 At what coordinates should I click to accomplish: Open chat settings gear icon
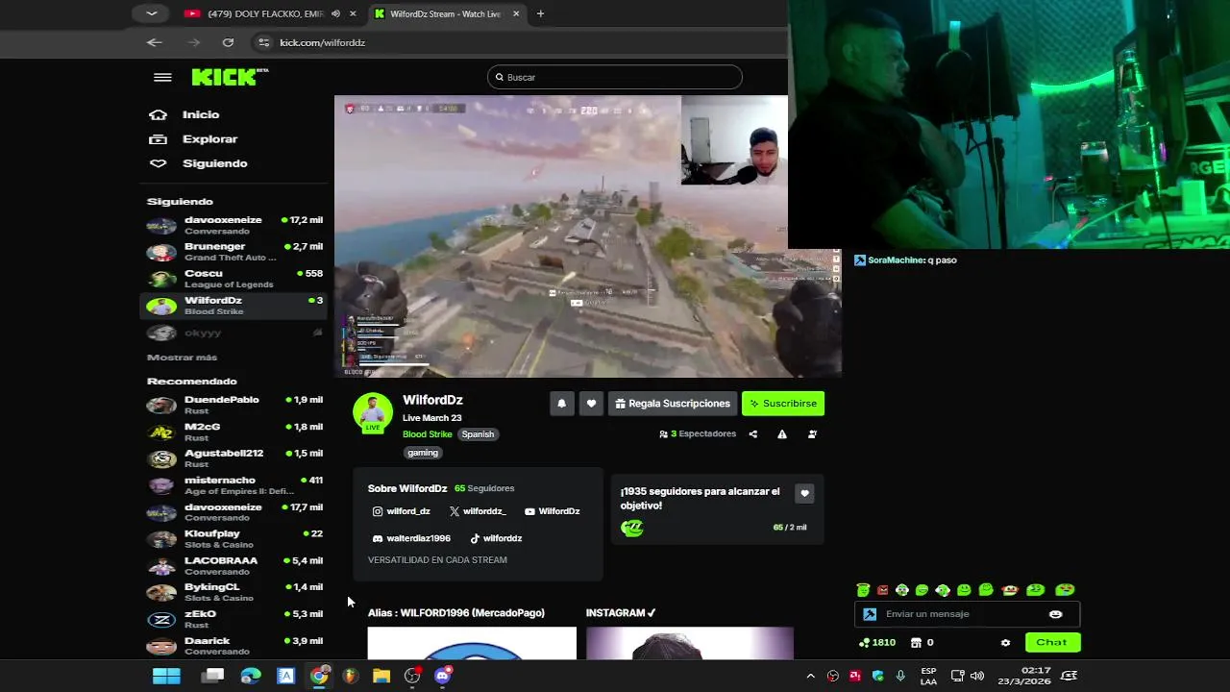pyautogui.click(x=1005, y=643)
